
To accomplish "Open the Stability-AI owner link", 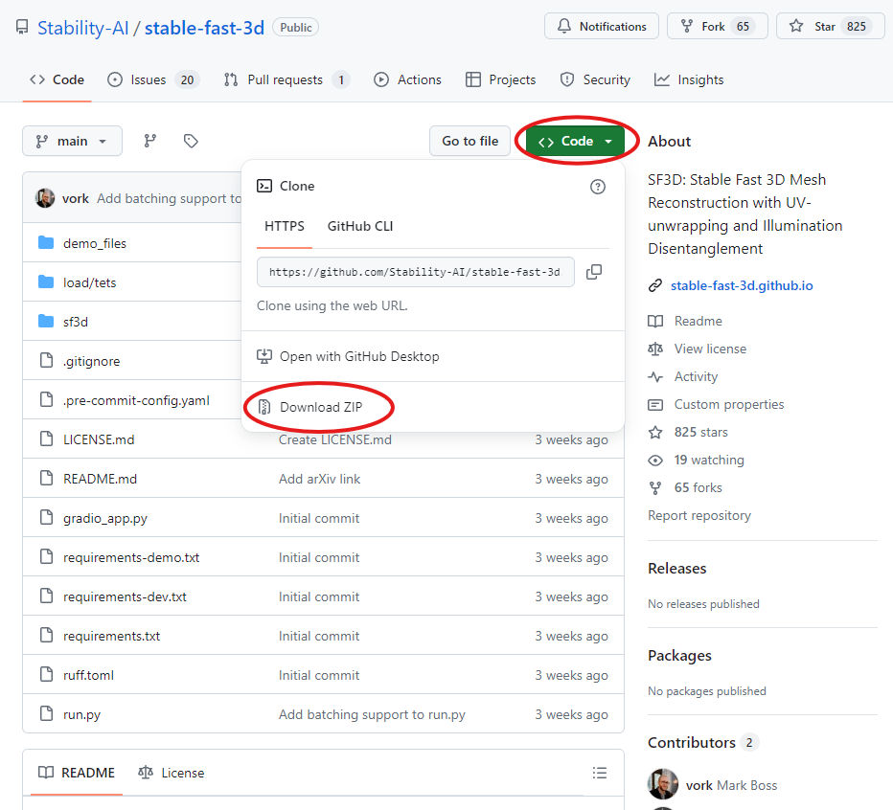I will [x=83, y=28].
